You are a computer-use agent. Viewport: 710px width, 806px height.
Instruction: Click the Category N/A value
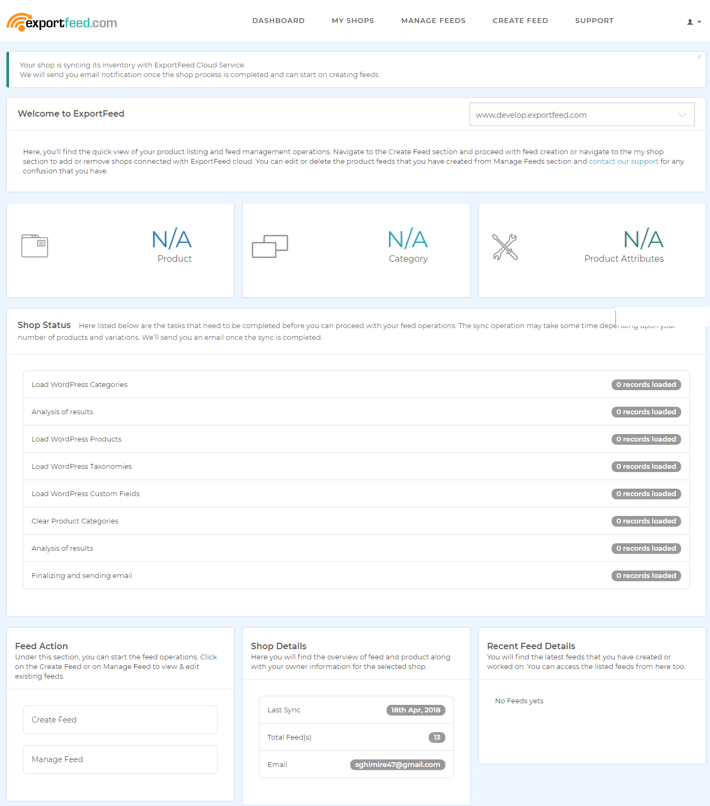(407, 239)
